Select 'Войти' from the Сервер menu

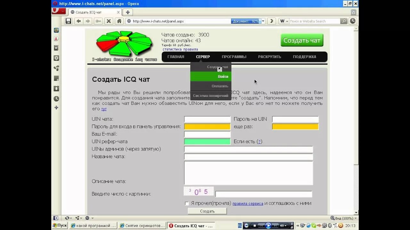coord(223,76)
